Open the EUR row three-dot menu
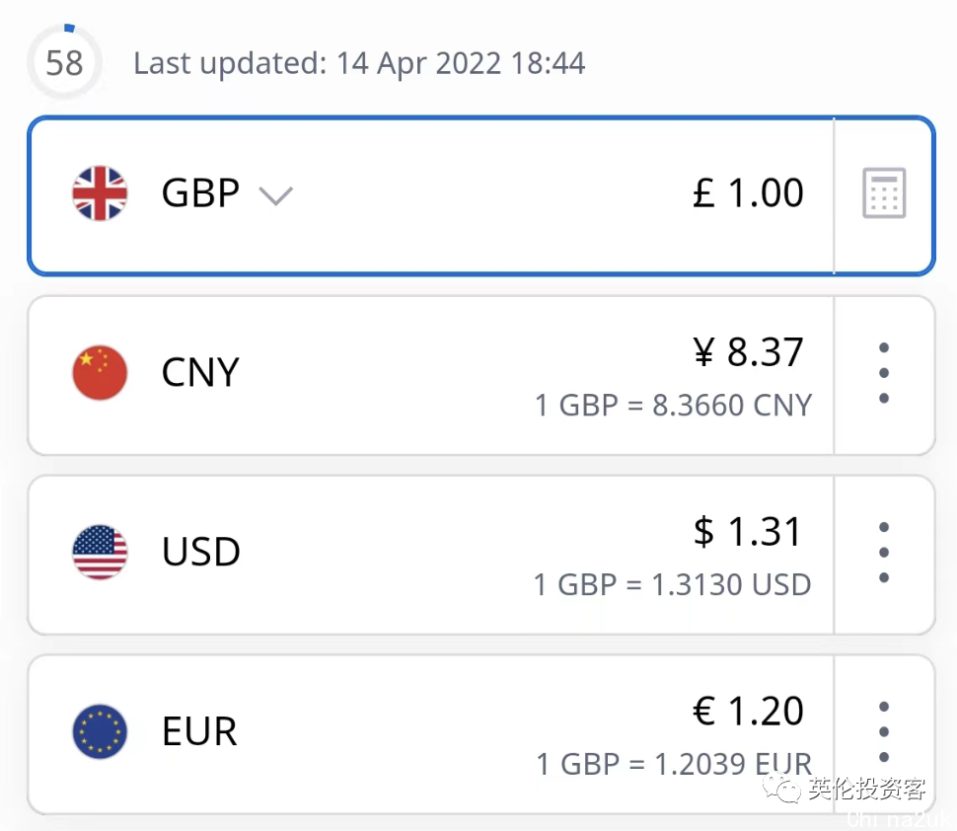Viewport: 957px width, 831px height. coord(884,731)
